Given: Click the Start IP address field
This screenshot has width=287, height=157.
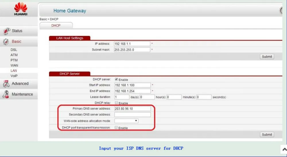Looking at the screenshot, I should [133, 85].
